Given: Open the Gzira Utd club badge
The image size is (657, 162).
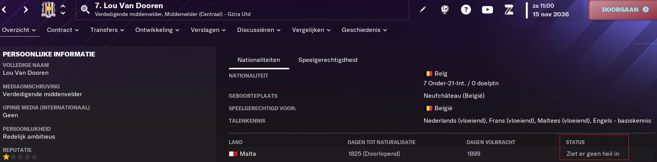Looking at the screenshot, I should (48, 9).
